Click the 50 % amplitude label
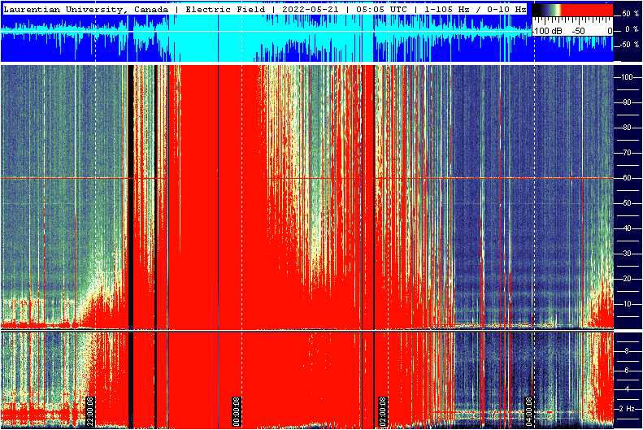Image resolution: width=643 pixels, height=430 pixels. pos(630,15)
